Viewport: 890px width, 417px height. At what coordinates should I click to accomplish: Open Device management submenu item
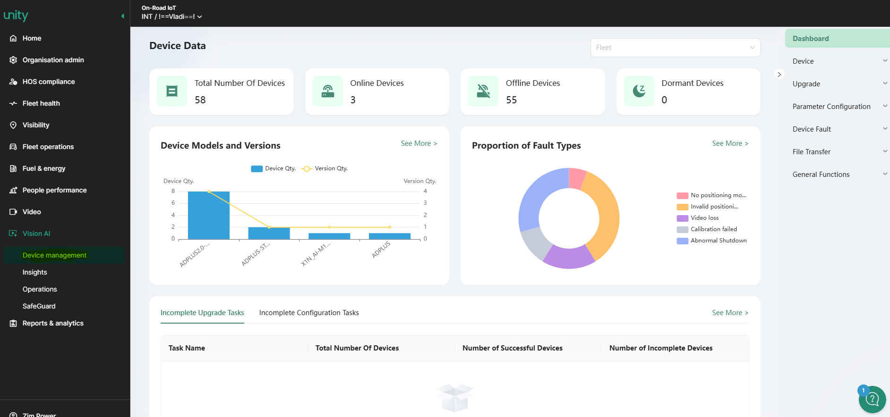64,255
